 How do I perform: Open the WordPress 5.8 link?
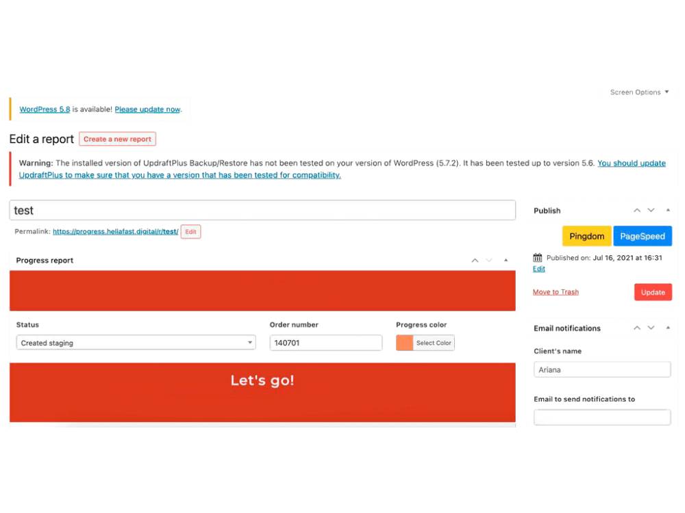pyautogui.click(x=45, y=109)
